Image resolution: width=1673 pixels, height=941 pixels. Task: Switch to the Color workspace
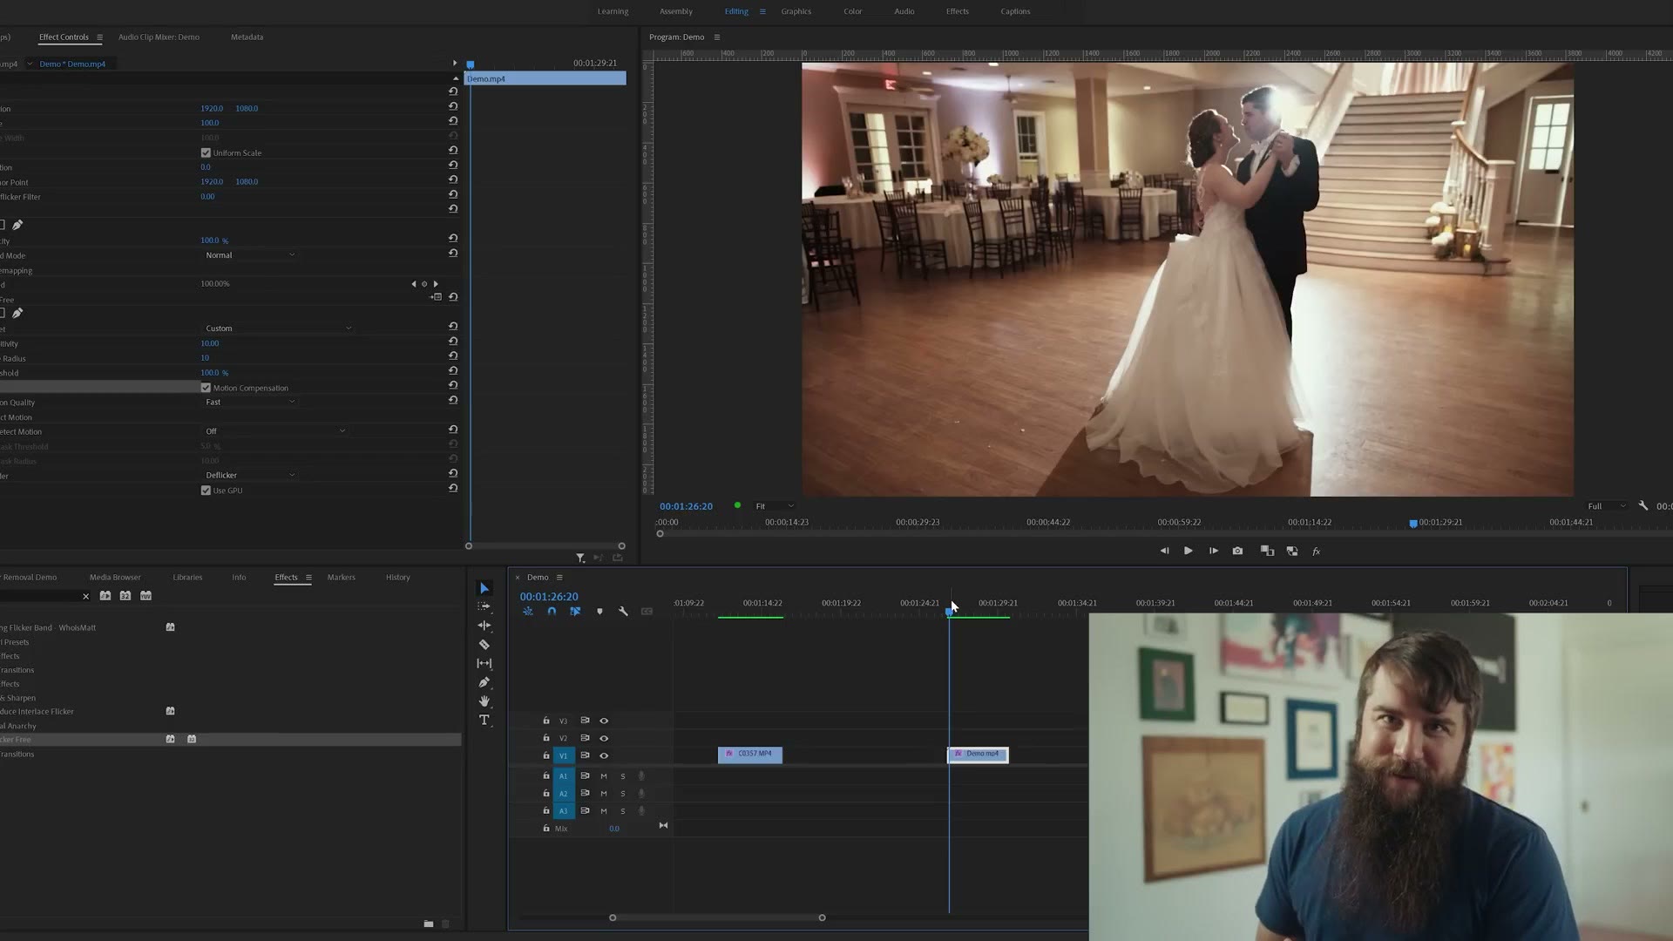click(x=852, y=11)
